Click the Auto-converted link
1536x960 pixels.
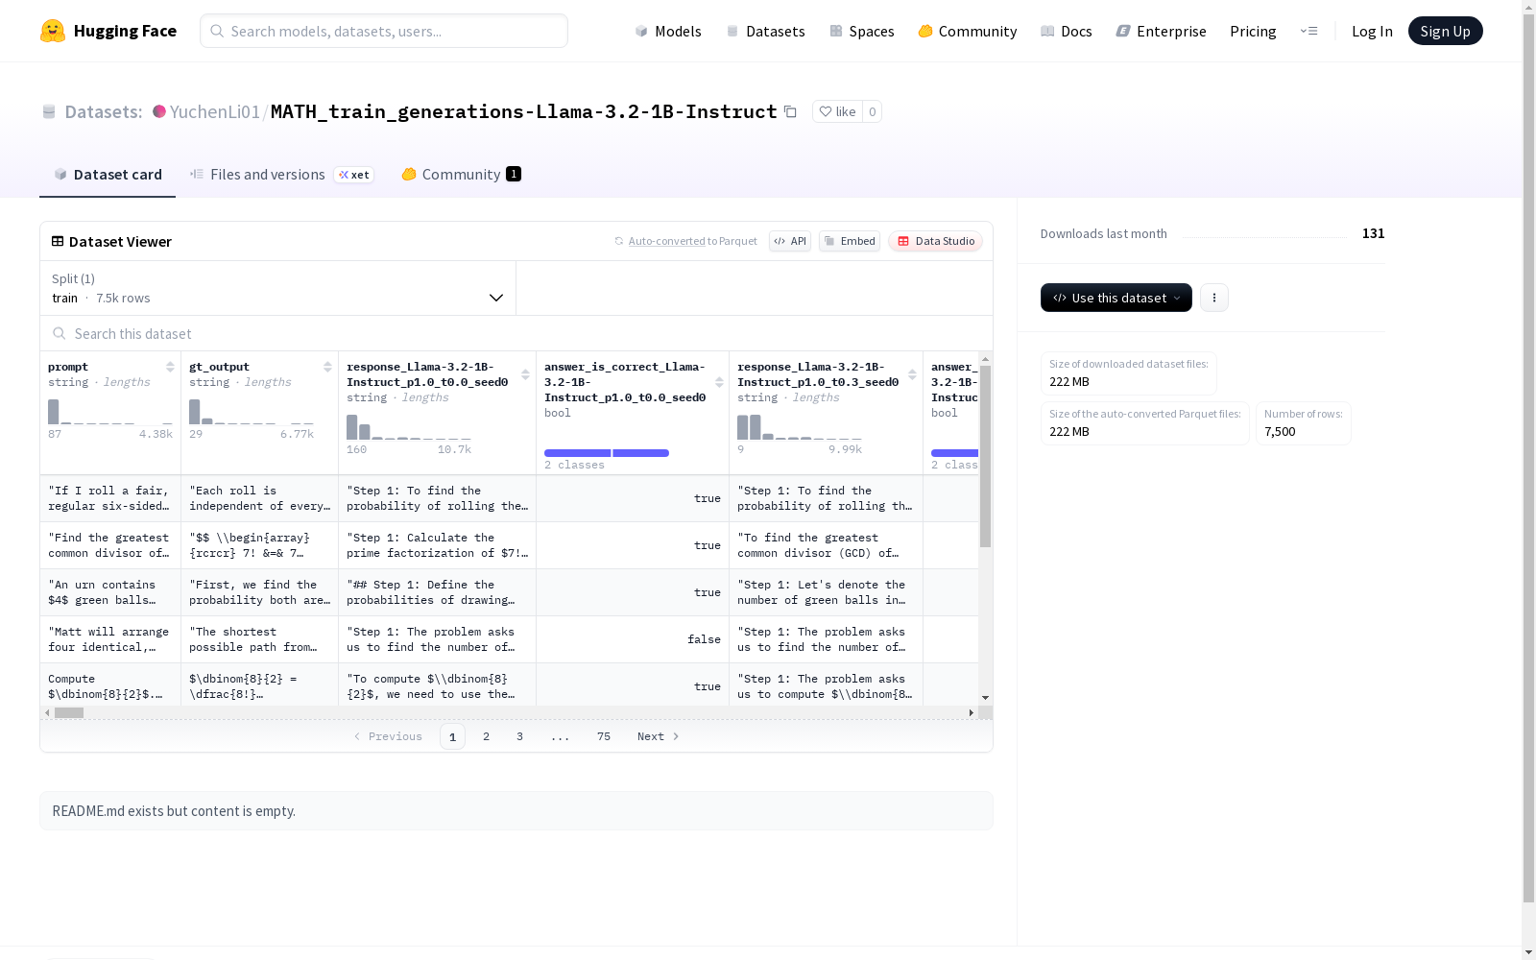(666, 241)
